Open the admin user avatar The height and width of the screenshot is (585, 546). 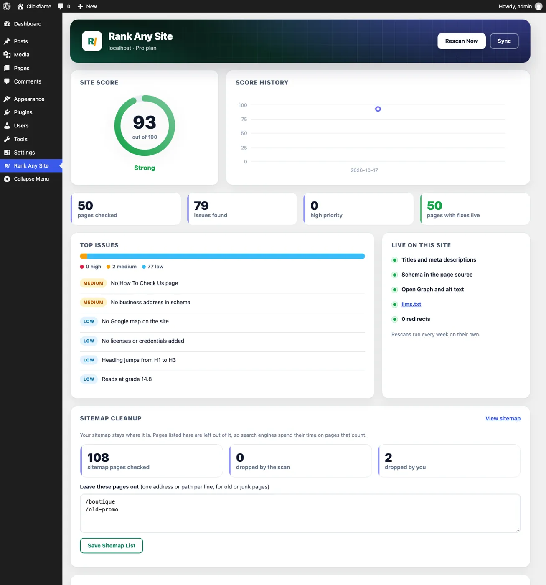point(538,6)
